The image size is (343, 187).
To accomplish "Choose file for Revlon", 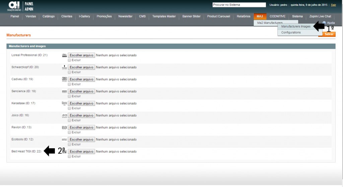I will [x=81, y=127].
